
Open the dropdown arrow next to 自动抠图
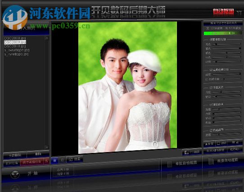(239, 12)
